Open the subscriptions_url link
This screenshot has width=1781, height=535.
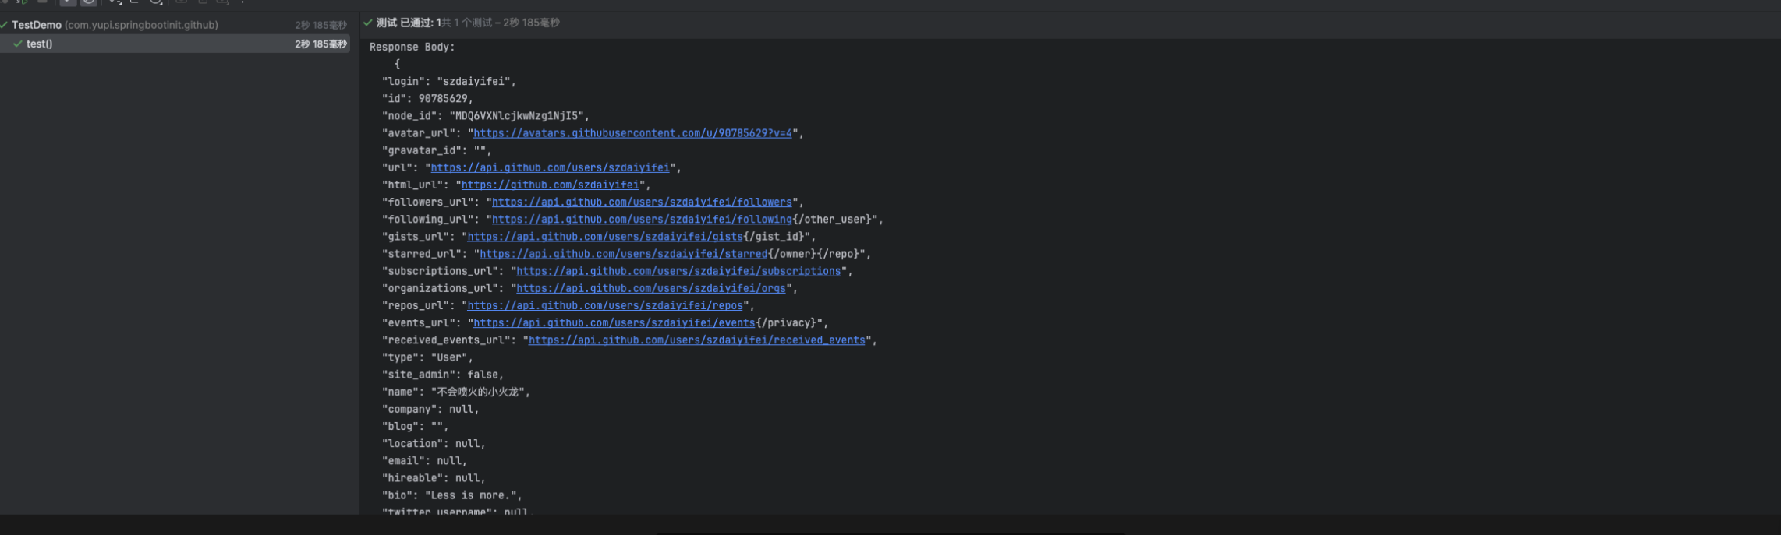tap(678, 271)
